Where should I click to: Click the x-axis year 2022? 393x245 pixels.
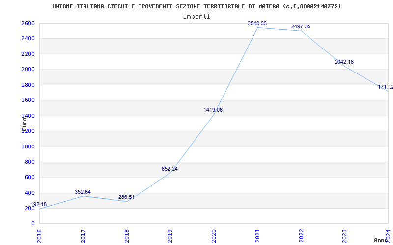click(301, 236)
